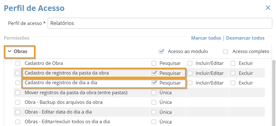The width and height of the screenshot is (276, 126).
Task: Enable the Acesso completo checkbox
Action: tap(226, 51)
